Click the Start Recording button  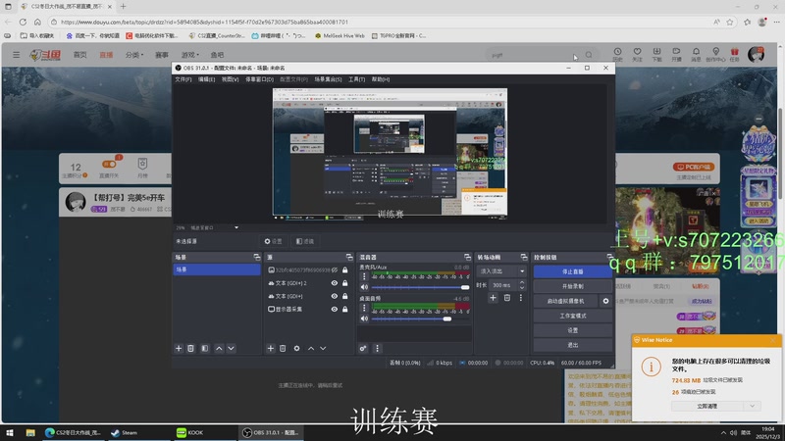[572, 286]
